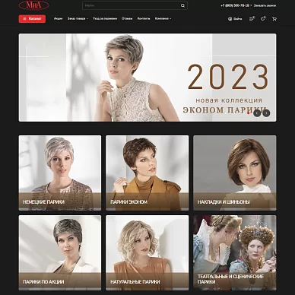Expand the Заказ товара dropdown
The image size is (295, 295).
coord(78,18)
